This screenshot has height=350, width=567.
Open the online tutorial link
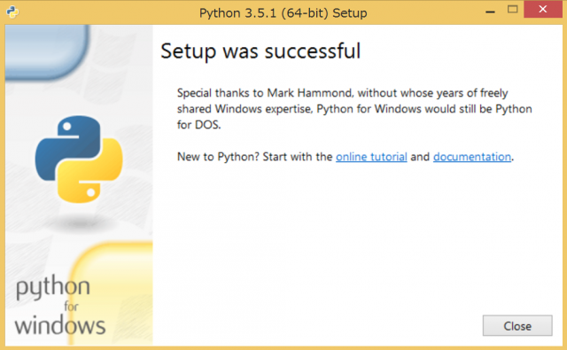[371, 157]
